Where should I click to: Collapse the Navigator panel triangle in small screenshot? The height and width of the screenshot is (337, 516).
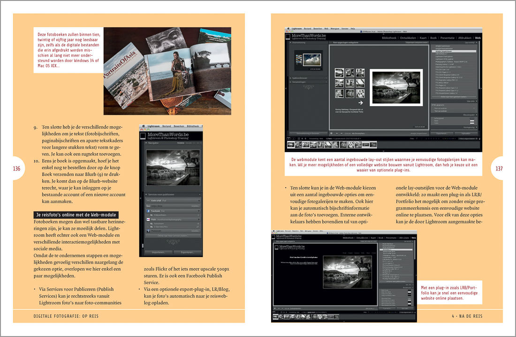[x=146, y=143]
